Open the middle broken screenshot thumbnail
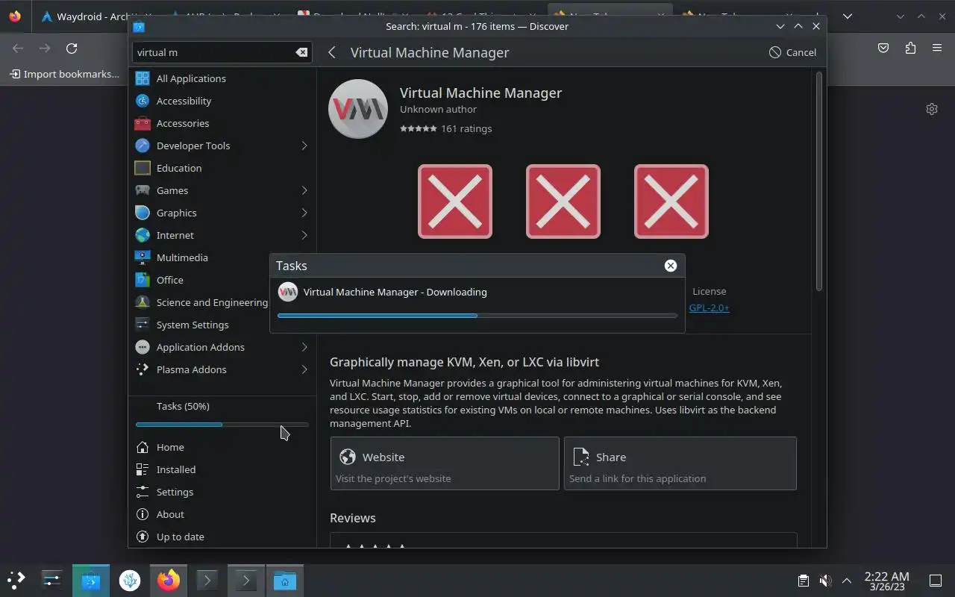This screenshot has width=955, height=597. point(563,201)
